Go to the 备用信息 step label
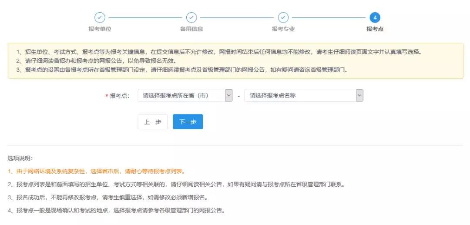Screen dimensions: 470x225 click(191, 29)
